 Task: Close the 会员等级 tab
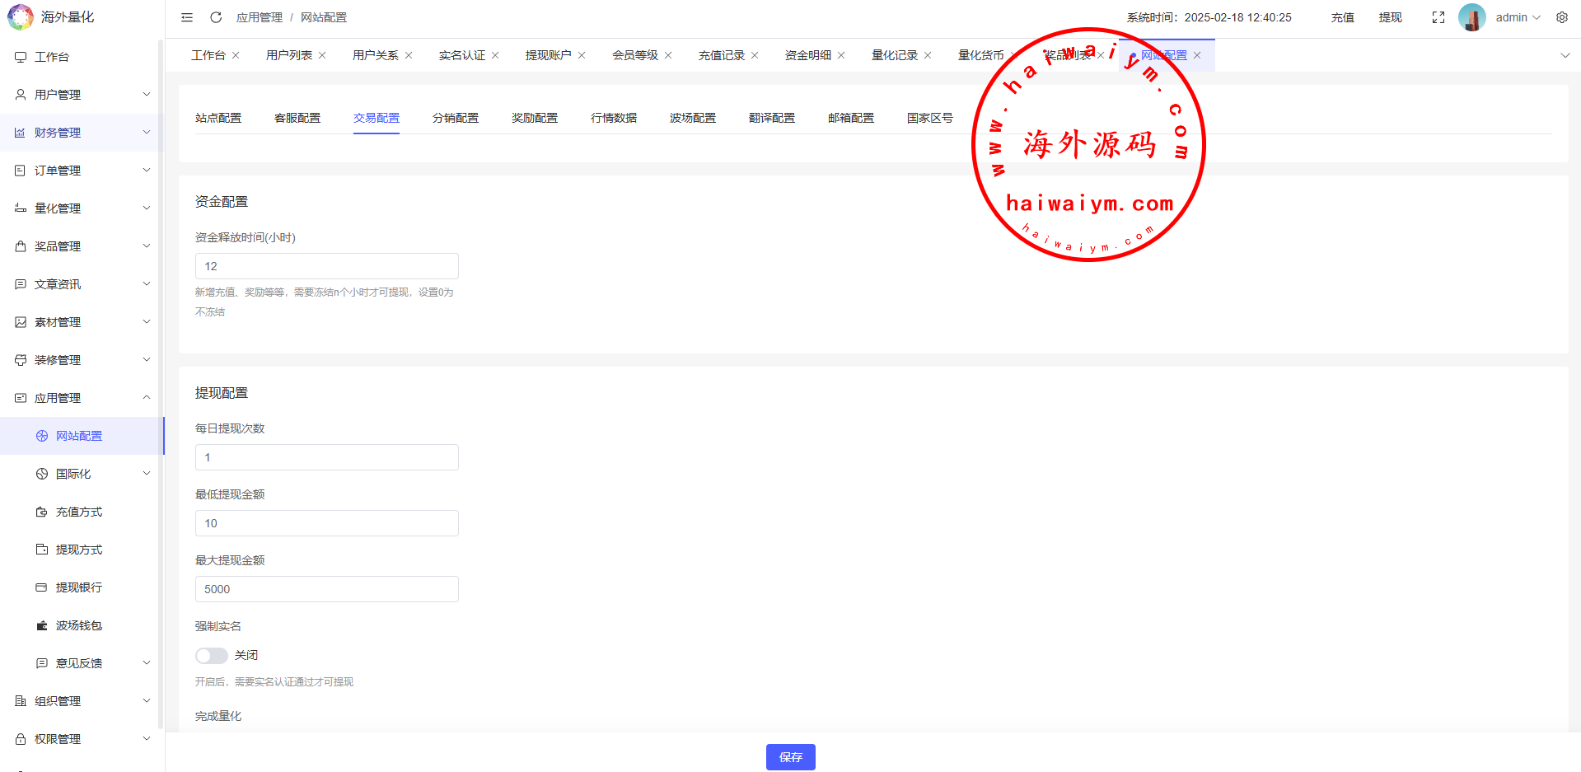point(668,55)
